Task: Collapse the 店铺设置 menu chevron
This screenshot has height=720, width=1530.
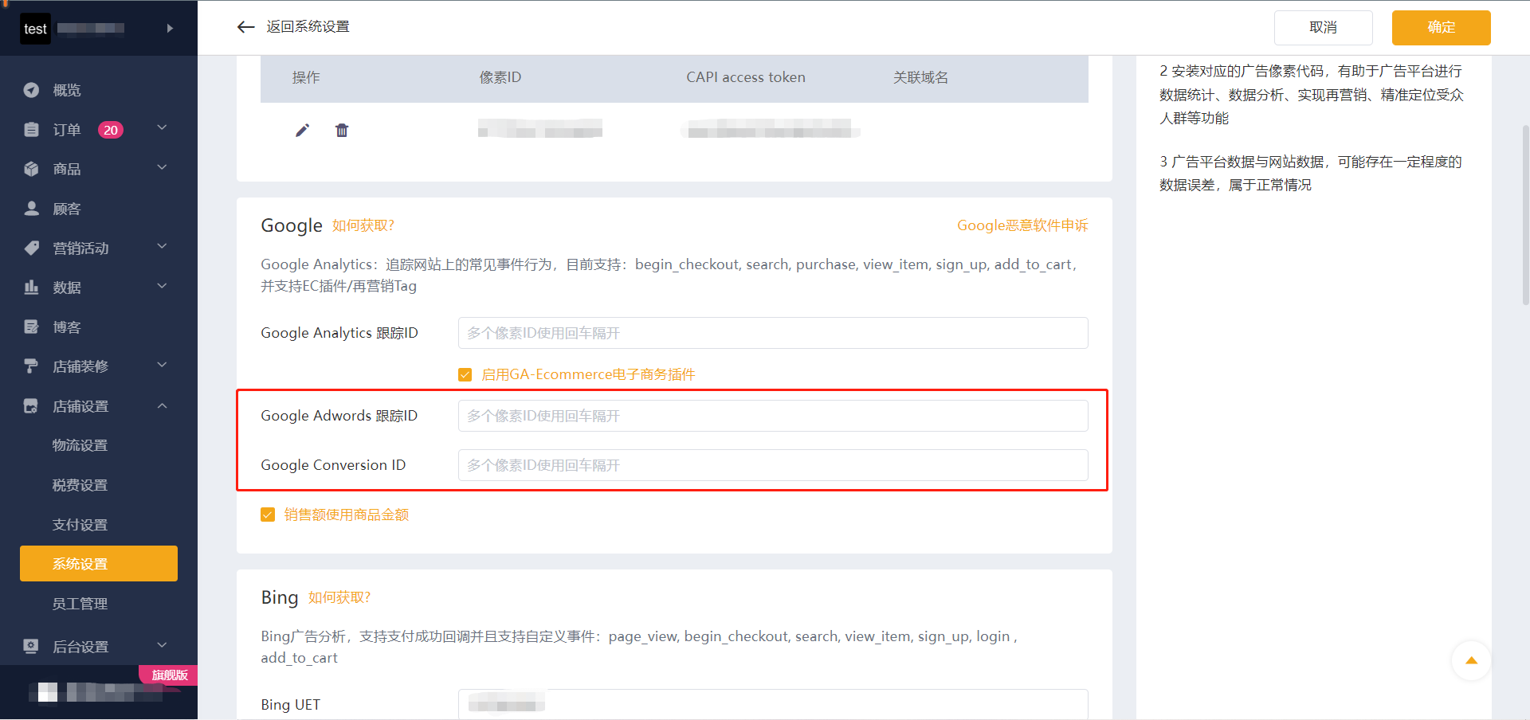Action: click(162, 406)
